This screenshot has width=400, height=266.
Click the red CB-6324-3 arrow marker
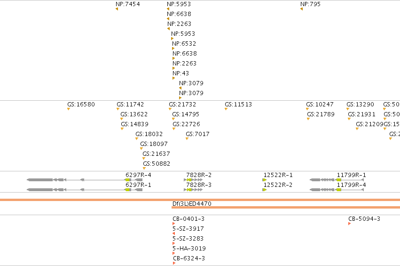174,263
